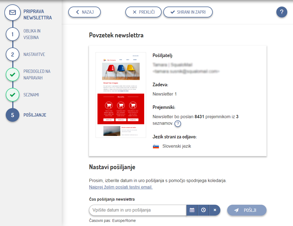Show recipients info tooltip icon
Viewport: 293px width, 226px height.
pos(178,124)
